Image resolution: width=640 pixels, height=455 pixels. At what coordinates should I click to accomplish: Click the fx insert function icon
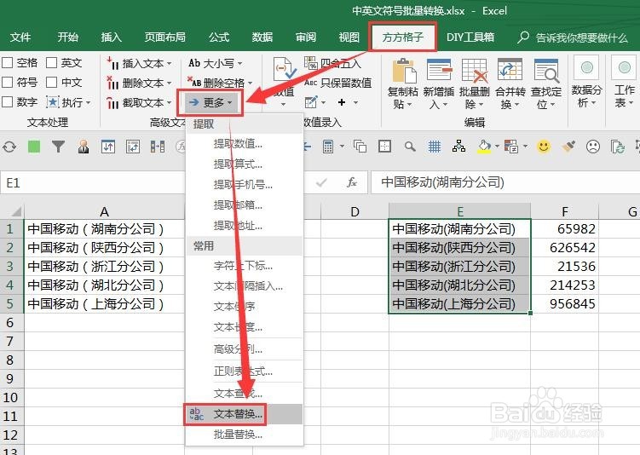coord(352,182)
